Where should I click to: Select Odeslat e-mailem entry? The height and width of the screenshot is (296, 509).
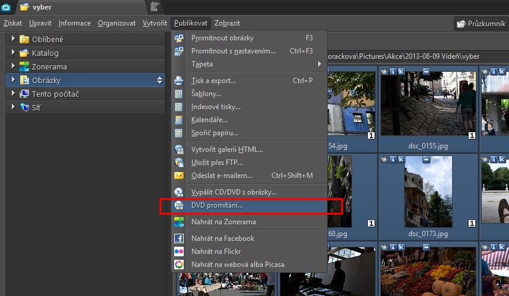249,176
